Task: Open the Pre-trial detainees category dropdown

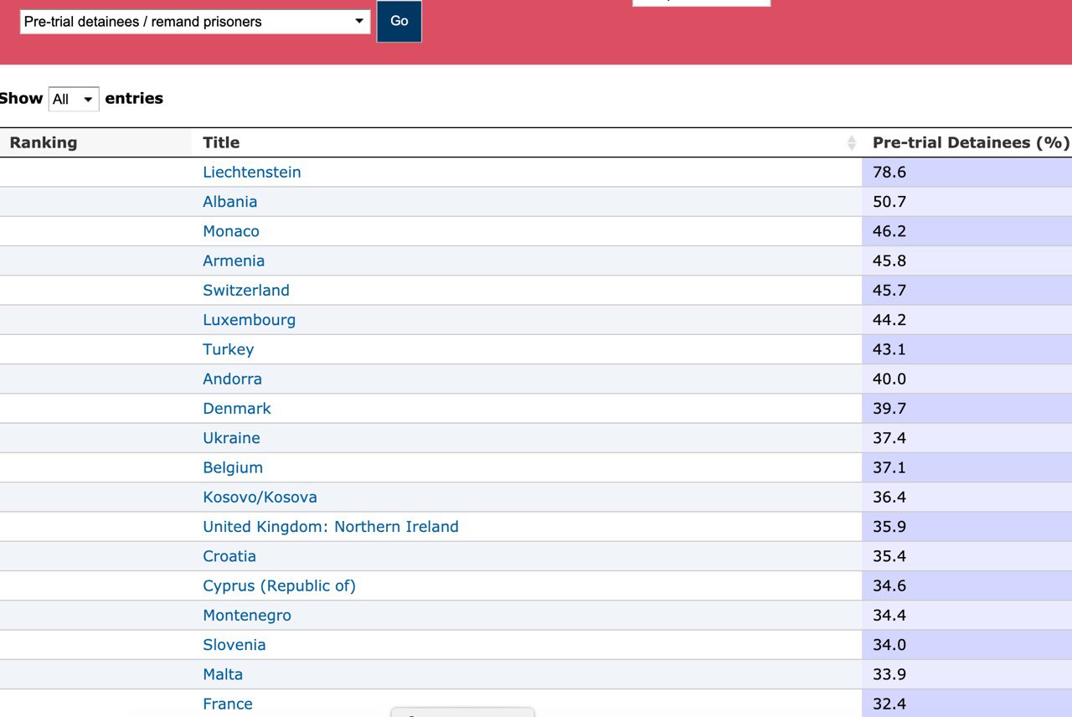Action: (x=194, y=22)
